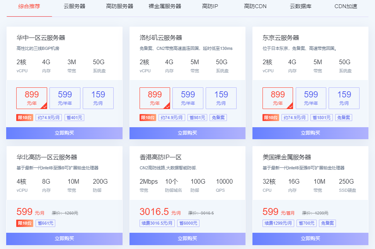Buy the 东京云服务器 via 立即购买
This screenshot has width=375, height=249.
[x=310, y=133]
